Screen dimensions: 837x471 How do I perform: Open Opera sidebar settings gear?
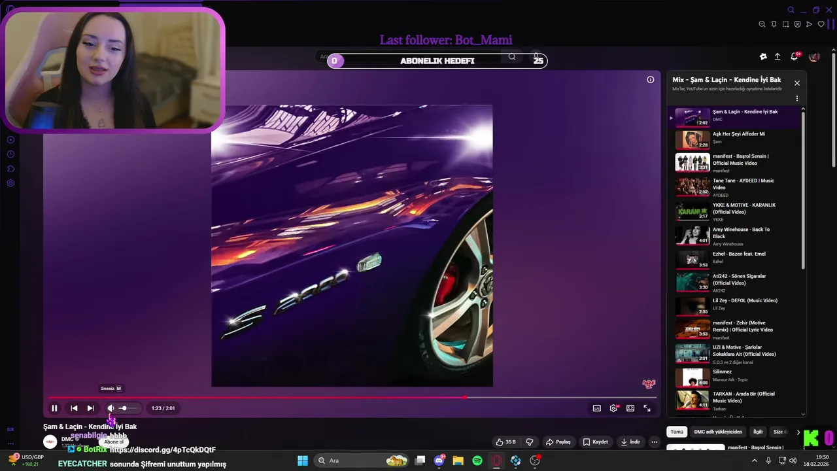pyautogui.click(x=10, y=183)
